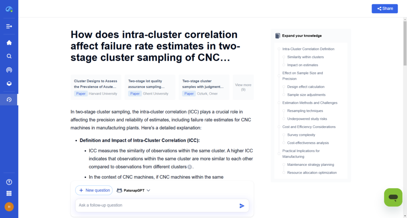This screenshot has height=218, width=407.
Task: Open the help question mark icon
Action: tap(9, 182)
